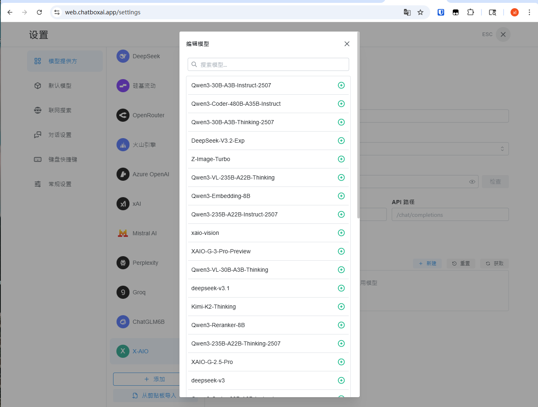Select the Kimi-K2-Thinking model name
Image resolution: width=538 pixels, height=407 pixels.
[x=213, y=307]
